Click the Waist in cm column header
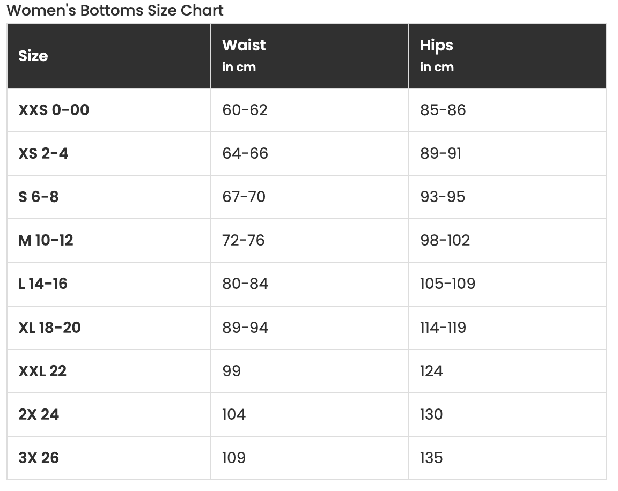618x491 pixels. [x=244, y=55]
